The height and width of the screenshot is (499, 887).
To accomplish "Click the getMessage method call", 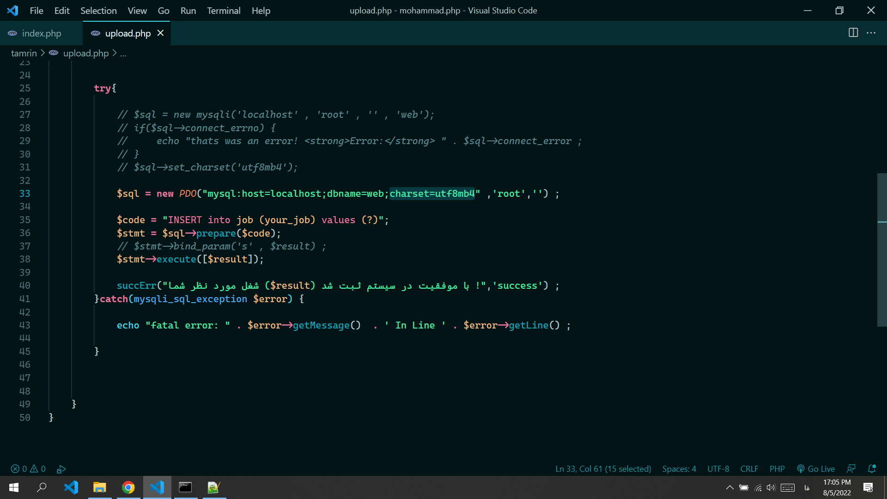I will (321, 325).
